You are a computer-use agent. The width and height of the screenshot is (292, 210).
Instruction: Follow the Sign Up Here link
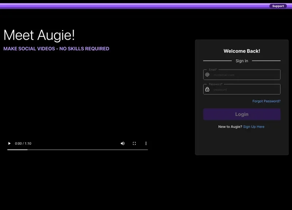[x=254, y=127]
